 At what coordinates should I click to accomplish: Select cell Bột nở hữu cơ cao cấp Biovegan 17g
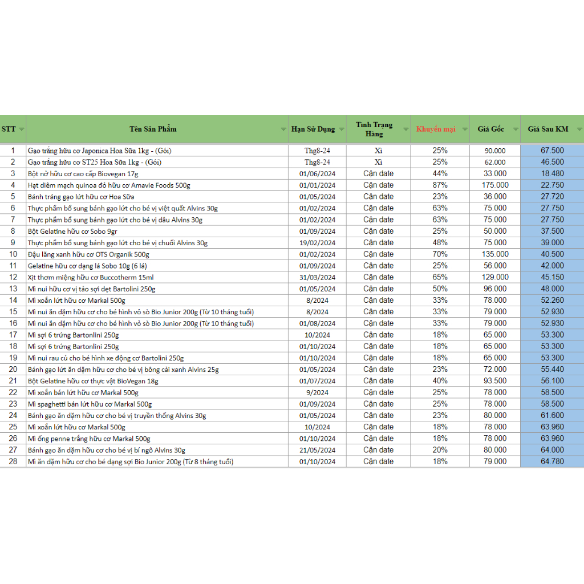pos(157,173)
